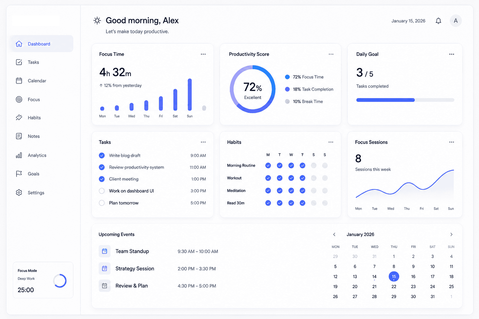Image resolution: width=479 pixels, height=319 pixels.
Task: Open the Notes menu item
Action: (42, 136)
